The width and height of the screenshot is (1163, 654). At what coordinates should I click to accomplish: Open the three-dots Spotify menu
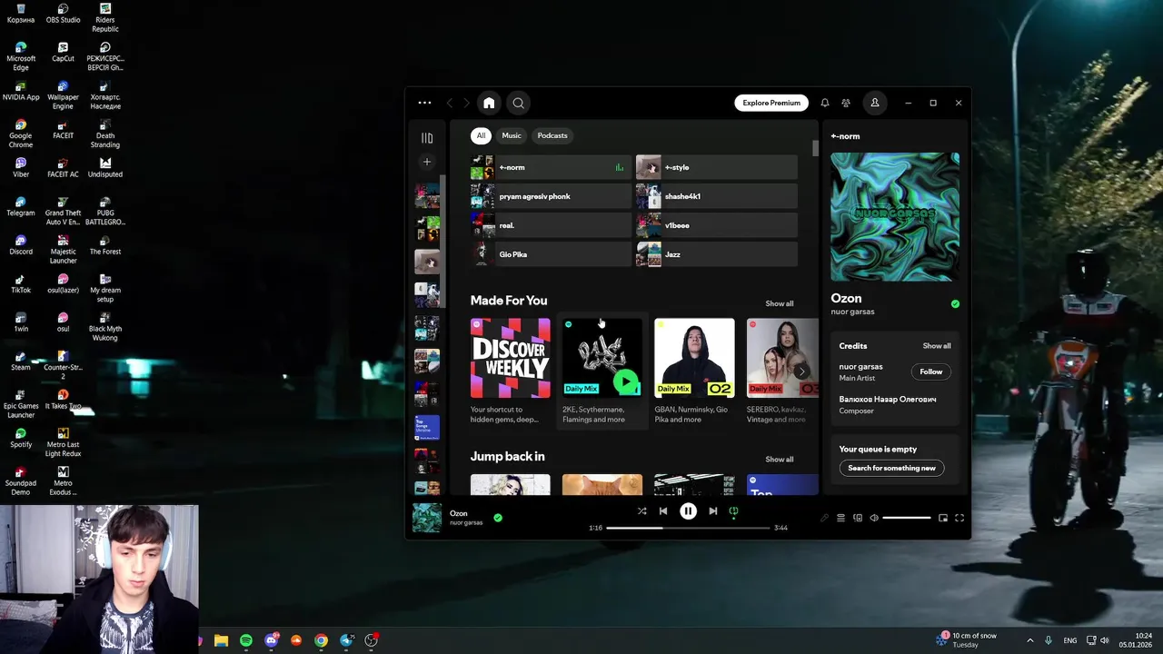[424, 103]
